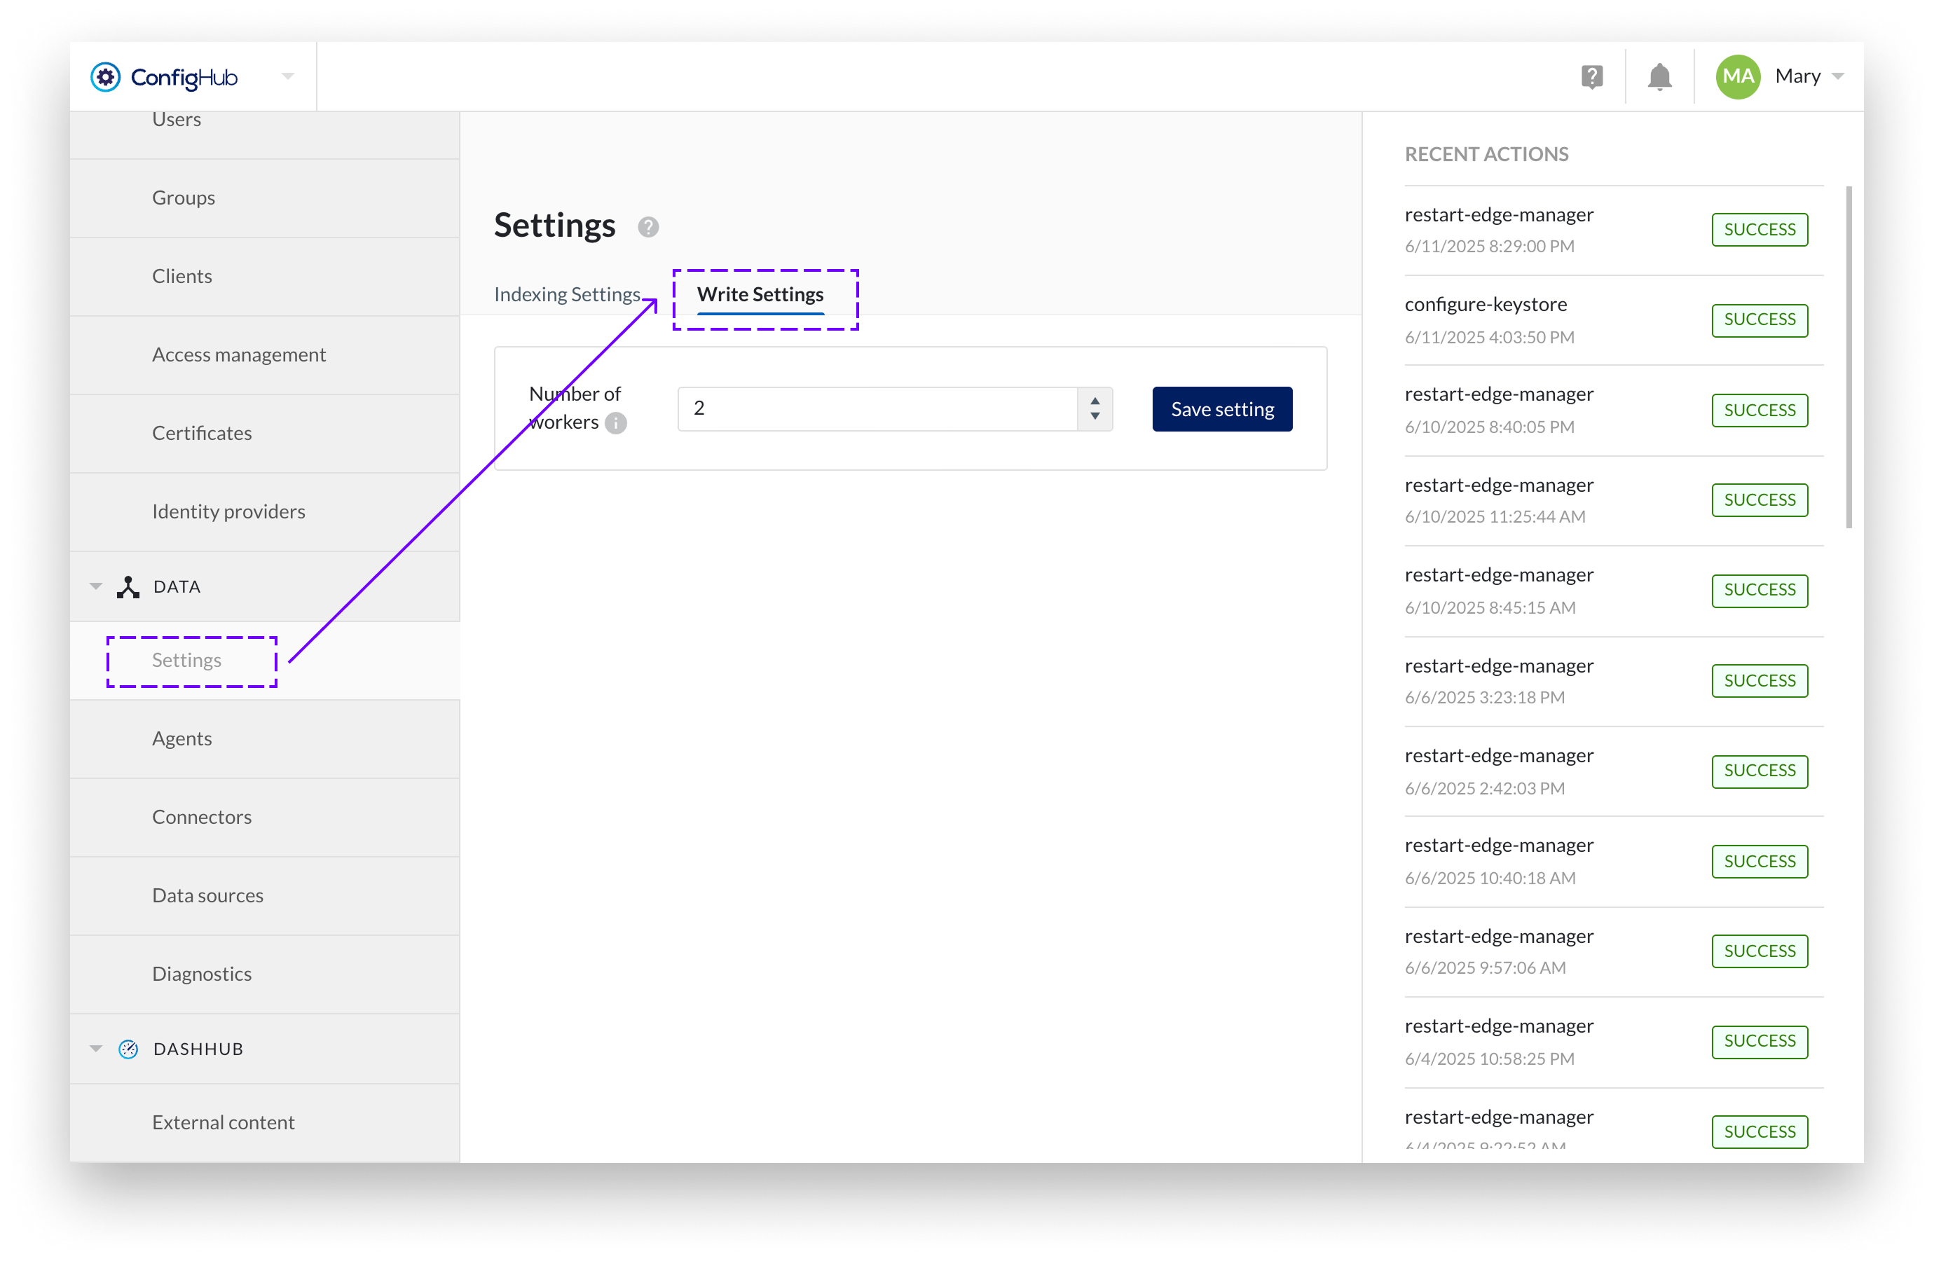Open Data sources in the sidebar

(x=207, y=895)
